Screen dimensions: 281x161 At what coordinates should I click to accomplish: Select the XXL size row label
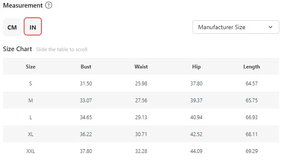tap(30, 151)
